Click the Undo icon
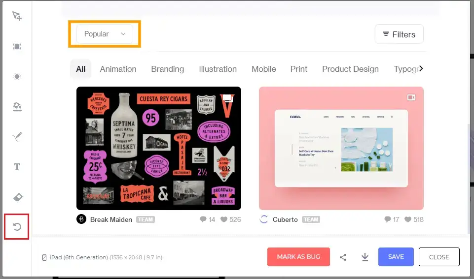The height and width of the screenshot is (279, 474). pyautogui.click(x=17, y=227)
